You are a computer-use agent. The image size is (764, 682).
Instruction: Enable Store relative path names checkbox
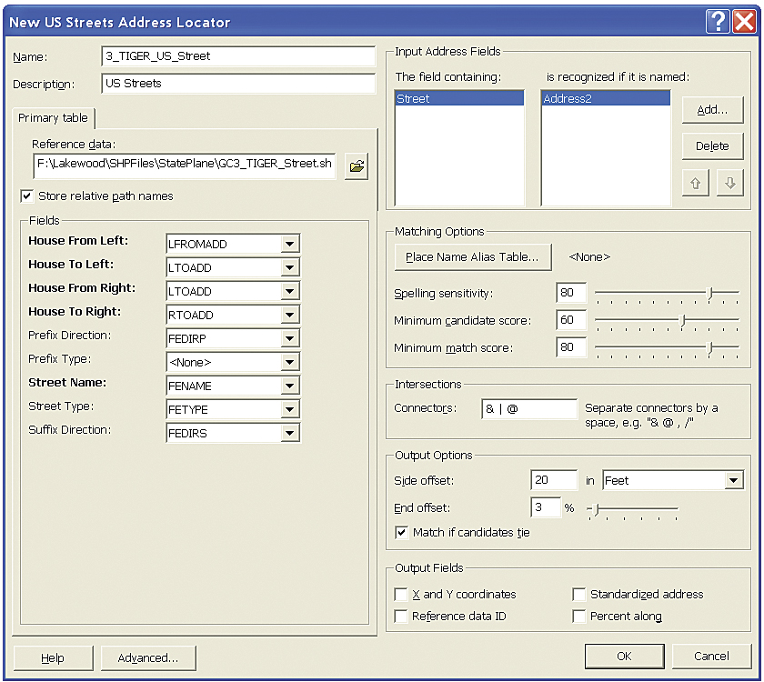tap(26, 196)
